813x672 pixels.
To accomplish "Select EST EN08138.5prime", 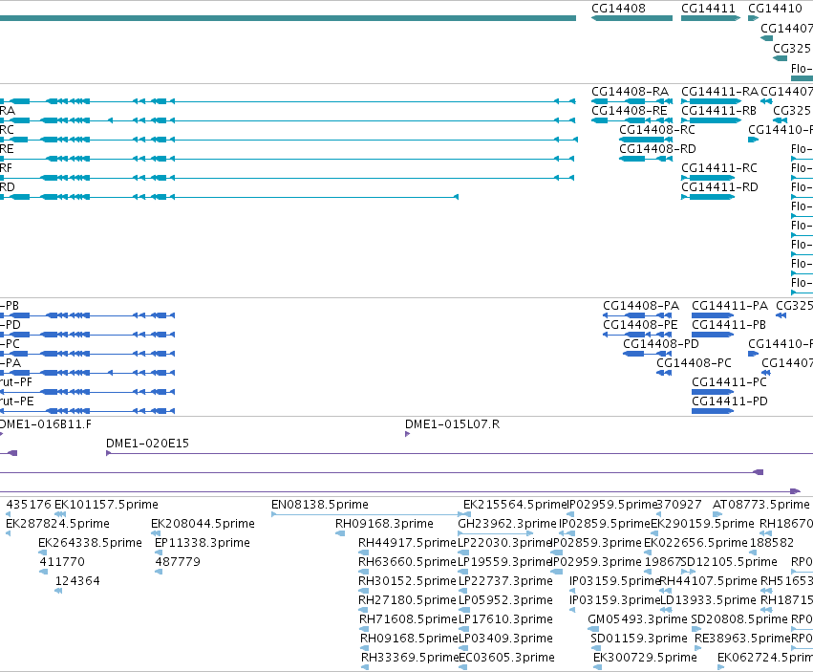I will coord(367,514).
